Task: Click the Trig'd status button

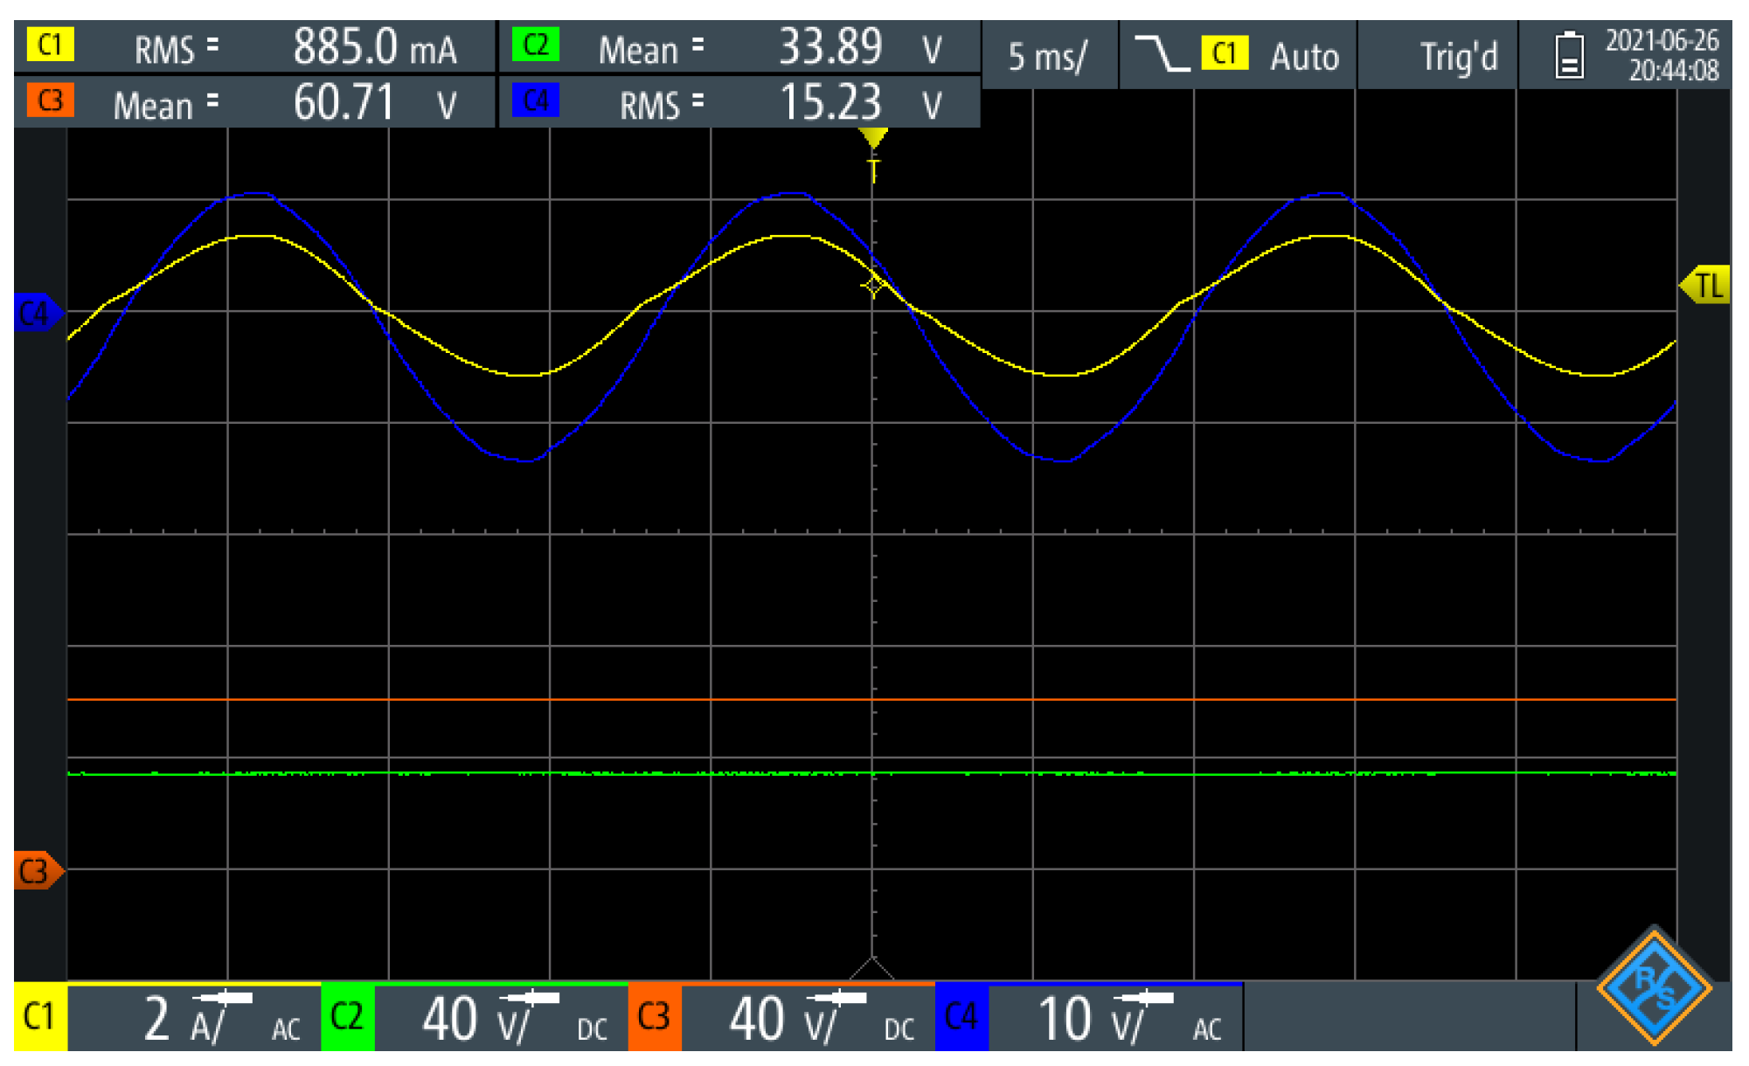Action: pos(1458,56)
